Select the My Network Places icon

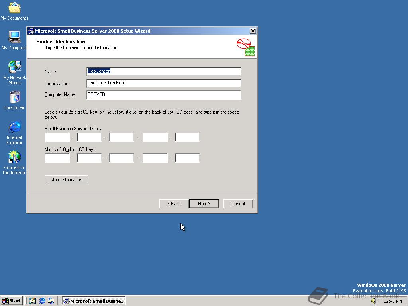point(14,73)
